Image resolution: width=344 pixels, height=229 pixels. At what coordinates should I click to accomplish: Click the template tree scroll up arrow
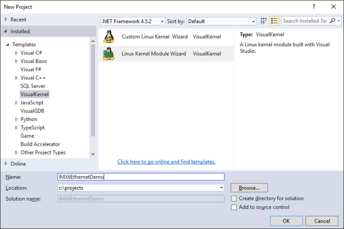[93, 41]
